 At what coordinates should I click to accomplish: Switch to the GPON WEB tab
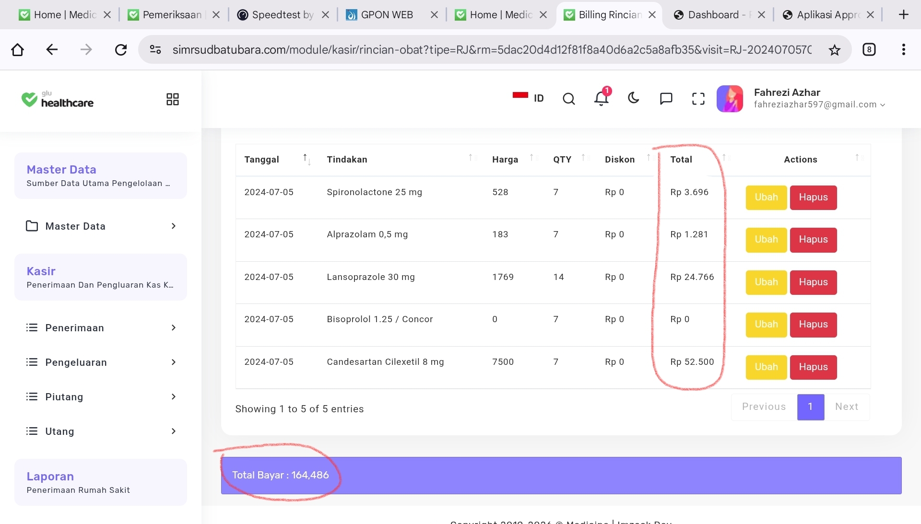(386, 15)
